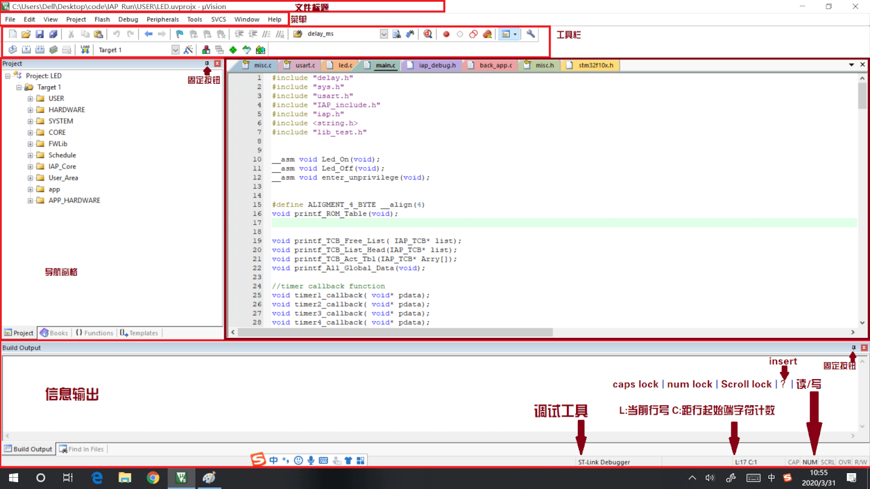Image resolution: width=870 pixels, height=489 pixels.
Task: Open Configuration with the wrench icon
Action: [x=531, y=34]
